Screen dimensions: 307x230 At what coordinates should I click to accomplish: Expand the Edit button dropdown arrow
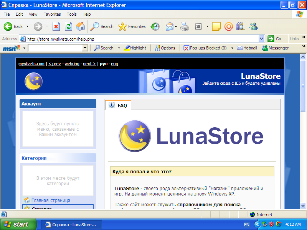coord(207,26)
